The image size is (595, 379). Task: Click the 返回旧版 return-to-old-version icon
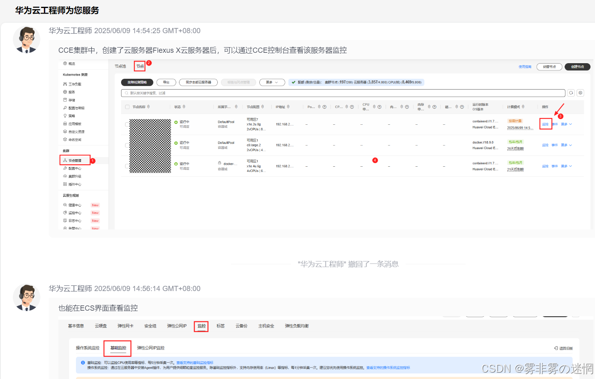[x=556, y=348]
